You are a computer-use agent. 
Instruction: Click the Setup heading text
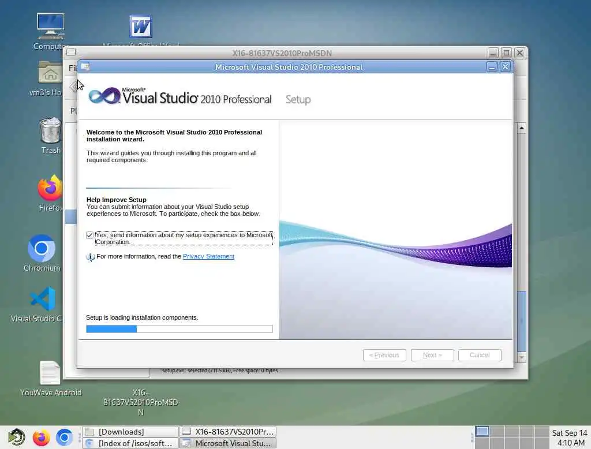click(x=298, y=100)
